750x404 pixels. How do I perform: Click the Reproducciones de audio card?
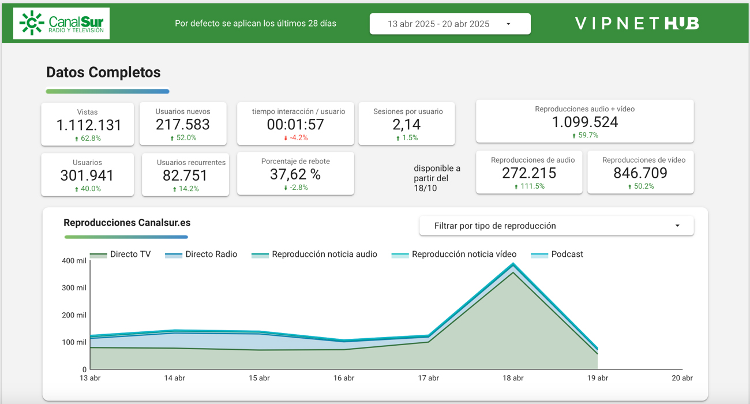(528, 173)
